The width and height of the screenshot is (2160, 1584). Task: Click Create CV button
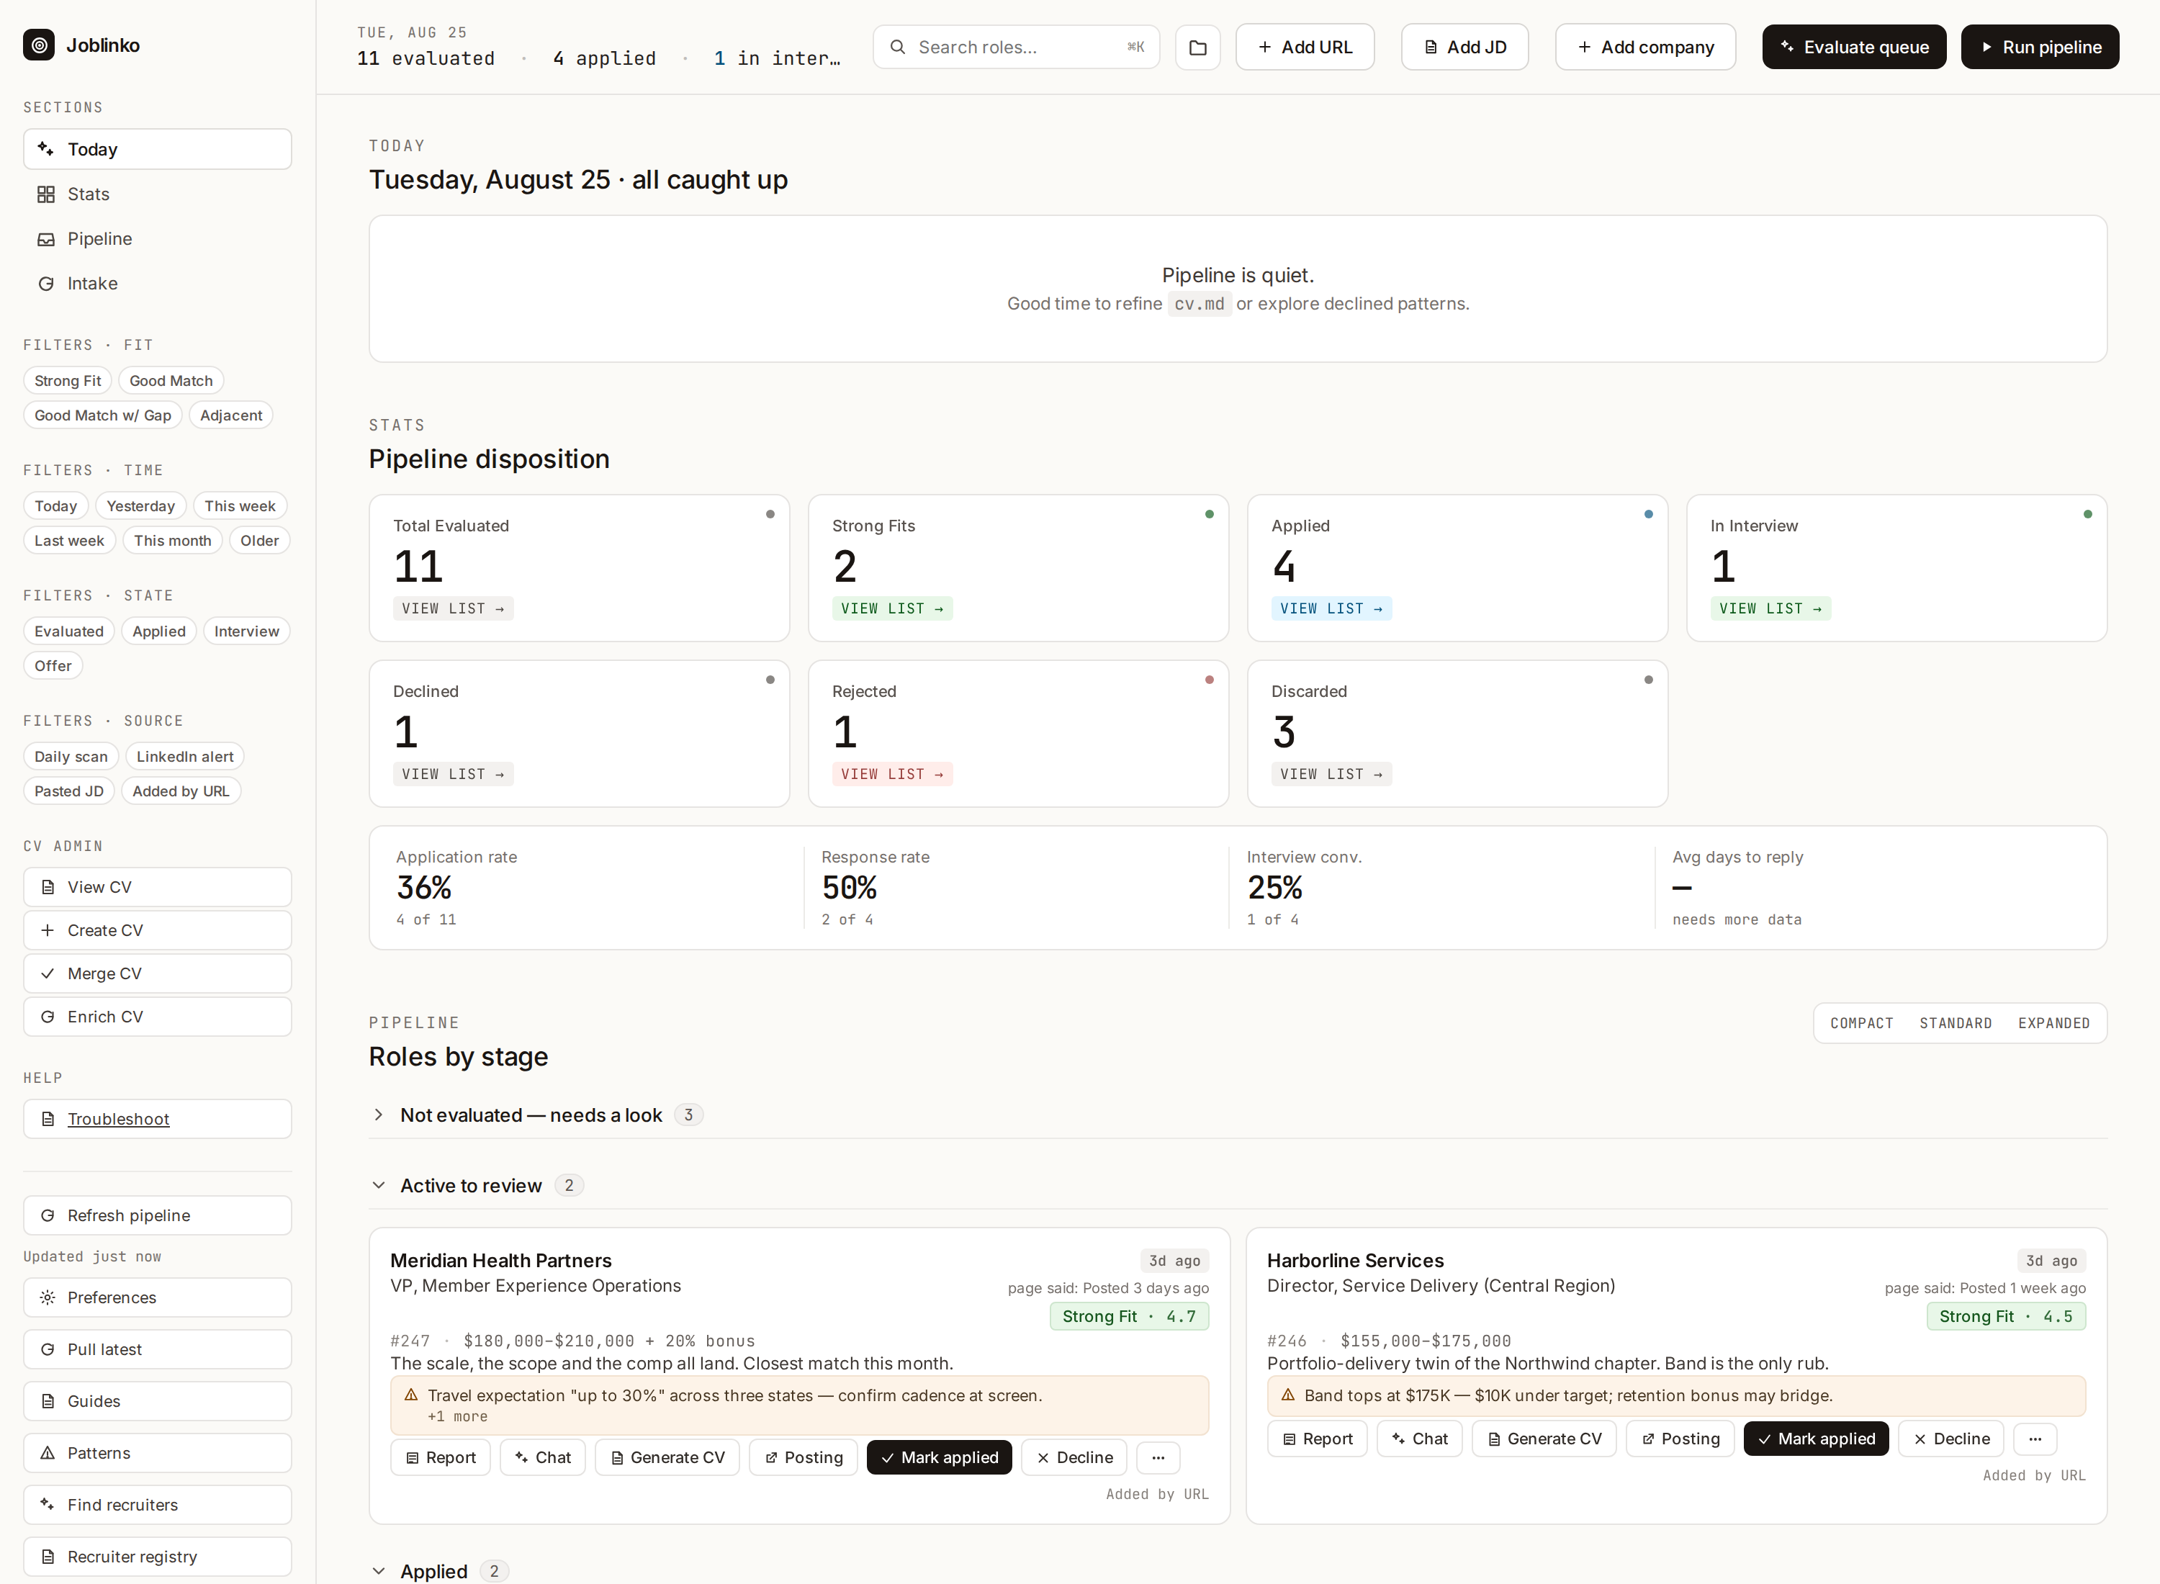pos(157,931)
